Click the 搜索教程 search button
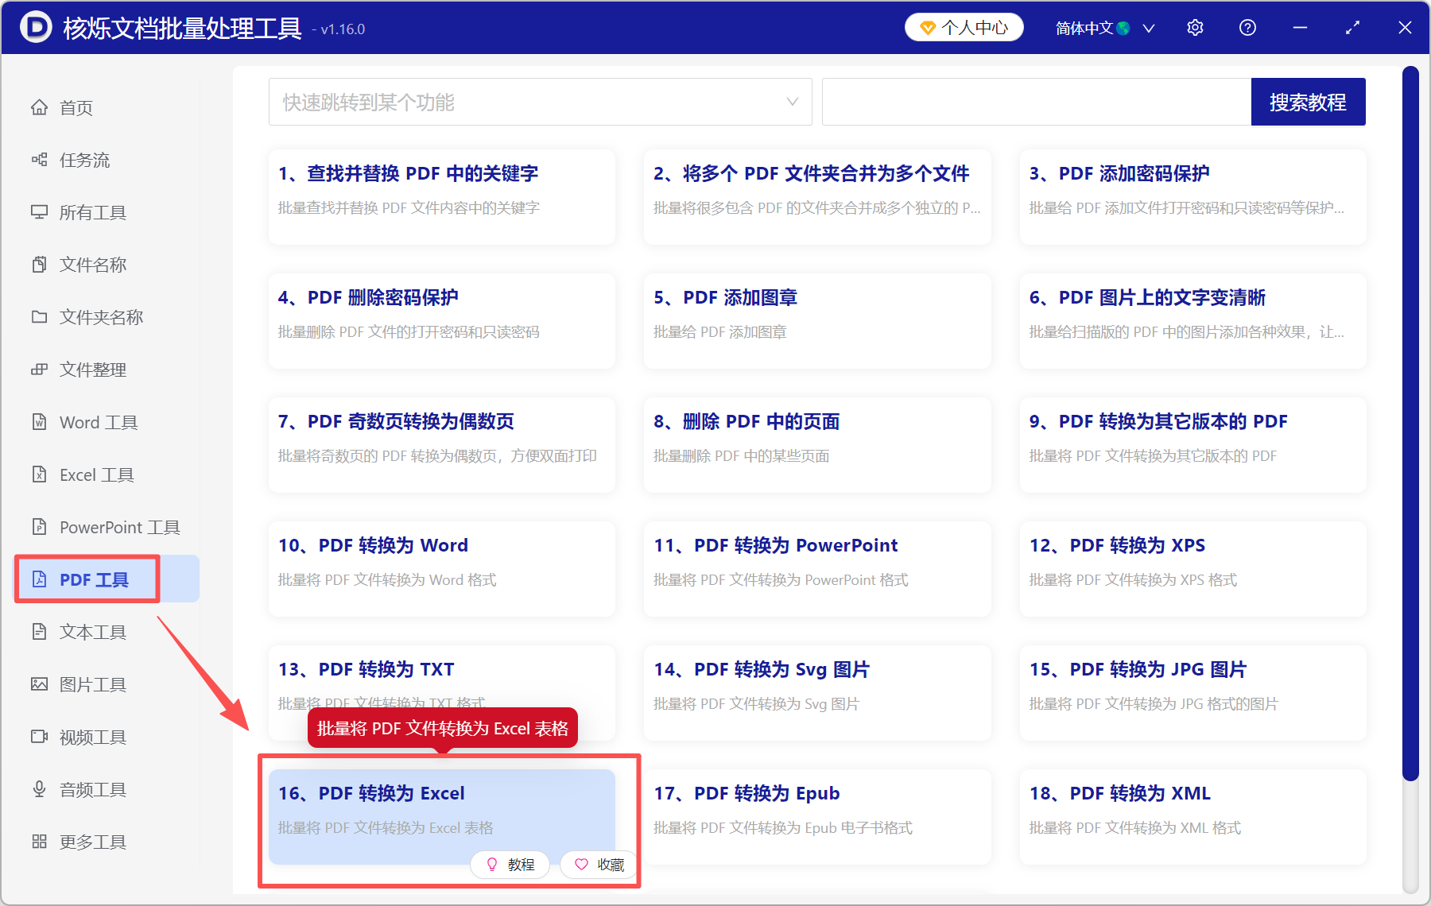Viewport: 1431px width, 906px height. (x=1308, y=102)
